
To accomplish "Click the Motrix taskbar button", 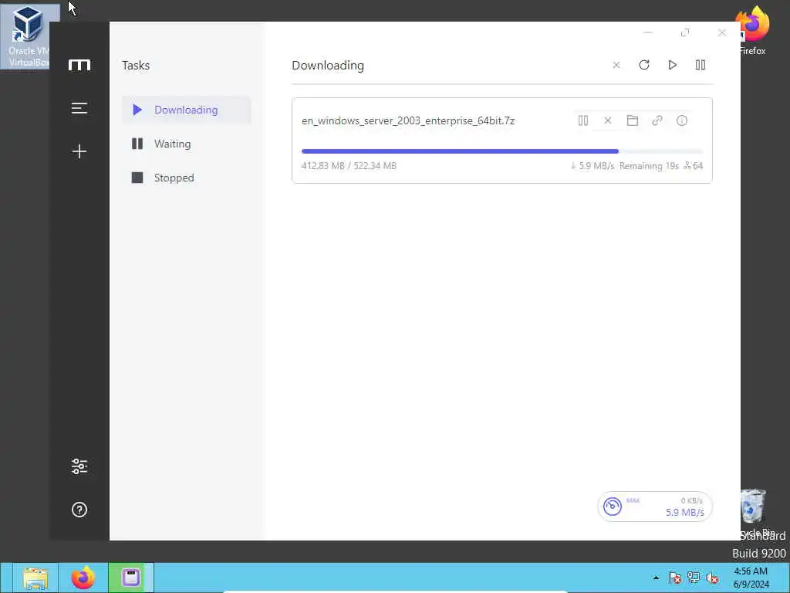I will click(x=131, y=578).
